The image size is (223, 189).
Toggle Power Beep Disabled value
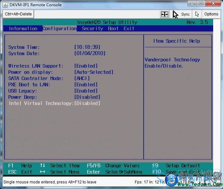coord(87,97)
